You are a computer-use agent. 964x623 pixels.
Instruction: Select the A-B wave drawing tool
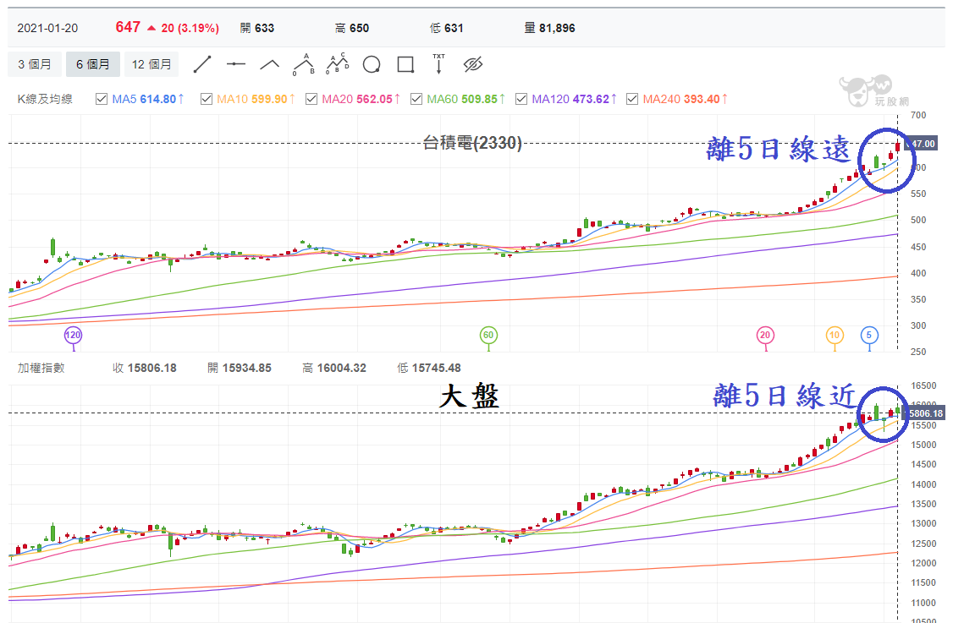point(304,64)
